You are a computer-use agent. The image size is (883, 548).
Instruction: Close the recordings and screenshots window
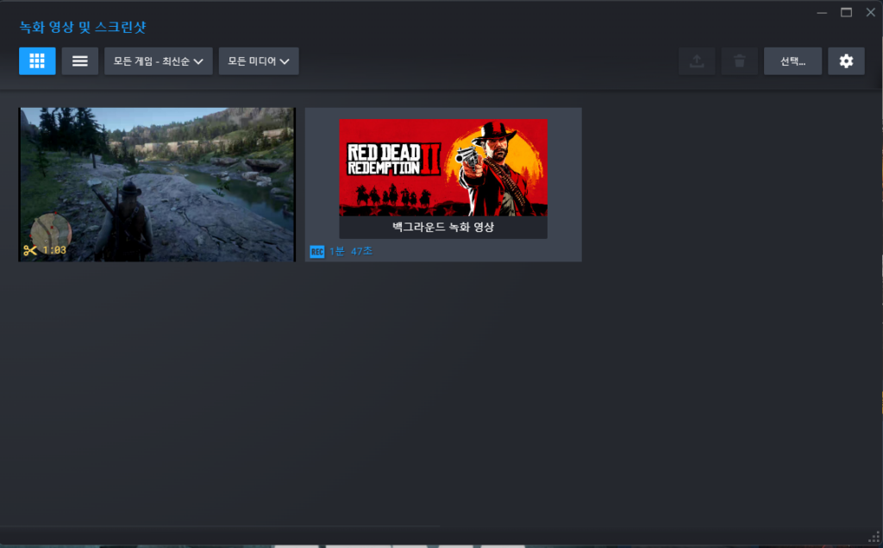tap(869, 12)
